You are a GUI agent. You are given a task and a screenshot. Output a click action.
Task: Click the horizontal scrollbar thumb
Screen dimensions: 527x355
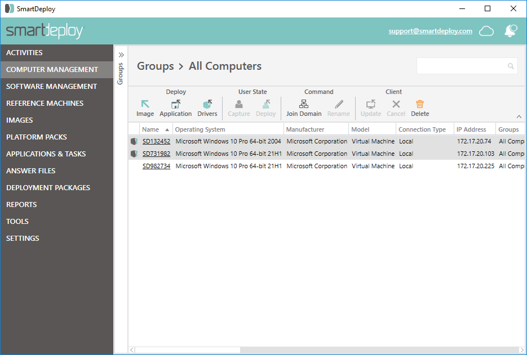pyautogui.click(x=188, y=350)
